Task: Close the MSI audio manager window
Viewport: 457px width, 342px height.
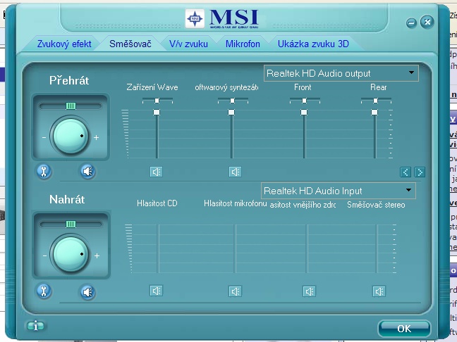Action: [x=427, y=22]
